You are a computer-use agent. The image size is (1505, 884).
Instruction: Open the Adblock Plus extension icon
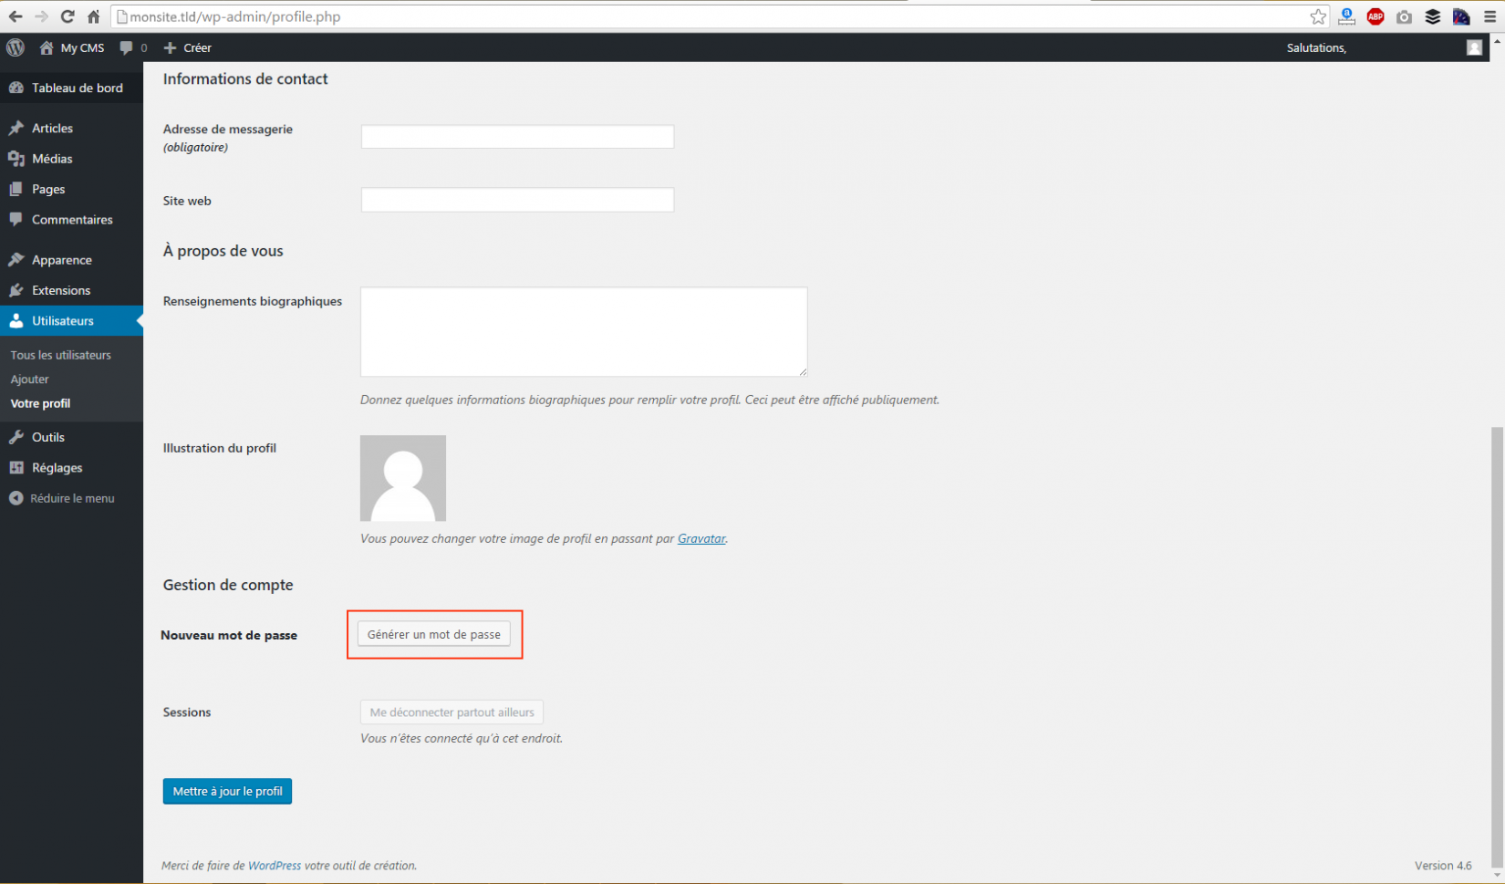[x=1375, y=16]
